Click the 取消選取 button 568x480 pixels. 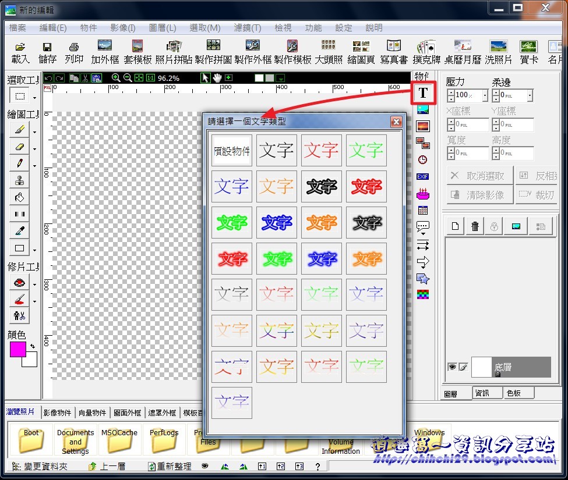pyautogui.click(x=480, y=176)
